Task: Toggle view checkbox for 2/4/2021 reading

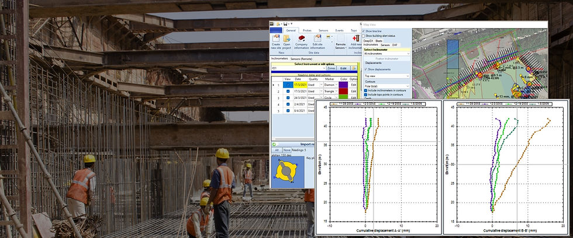Action: pyautogui.click(x=288, y=104)
